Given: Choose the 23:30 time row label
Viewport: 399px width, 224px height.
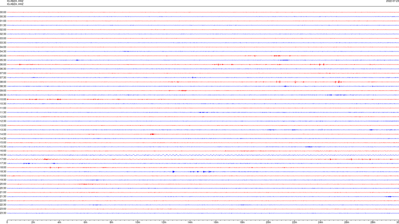Looking at the screenshot, I should click(3, 213).
